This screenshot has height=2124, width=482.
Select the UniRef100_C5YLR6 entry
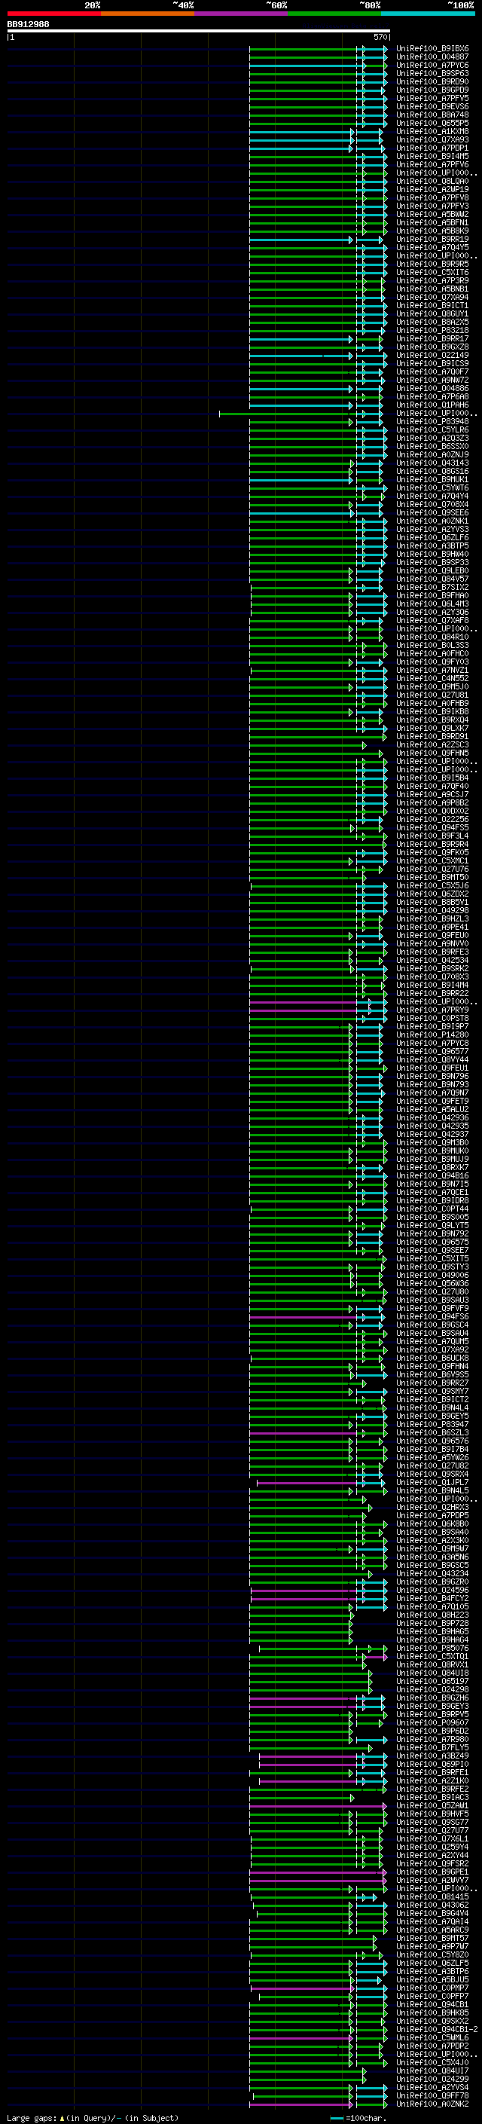click(432, 429)
